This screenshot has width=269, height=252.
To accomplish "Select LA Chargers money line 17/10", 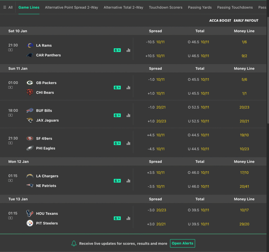I will tap(244, 173).
